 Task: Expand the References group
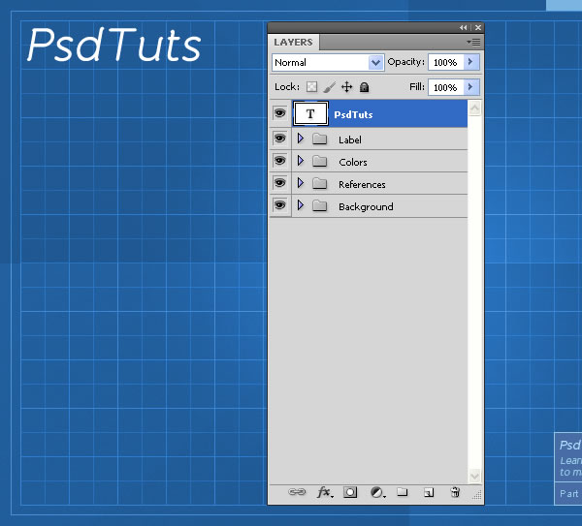point(301,183)
